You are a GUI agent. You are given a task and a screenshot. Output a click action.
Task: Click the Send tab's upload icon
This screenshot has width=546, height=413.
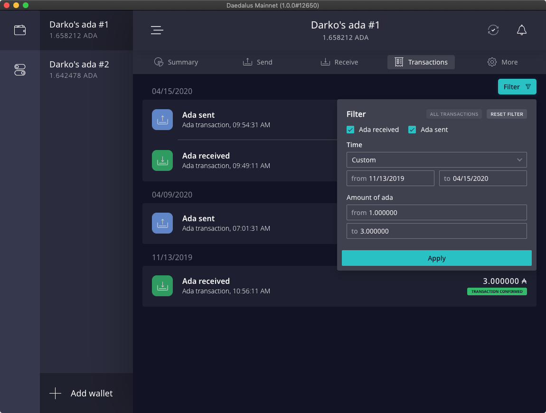point(247,62)
